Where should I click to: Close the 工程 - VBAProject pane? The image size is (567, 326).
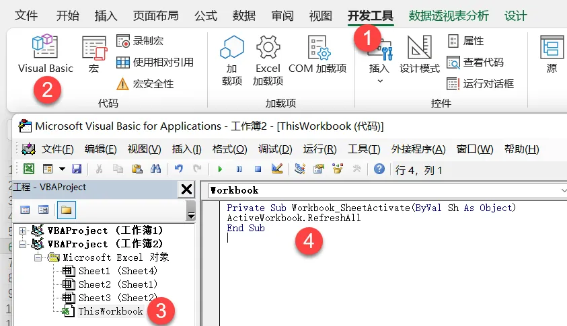tap(186, 189)
